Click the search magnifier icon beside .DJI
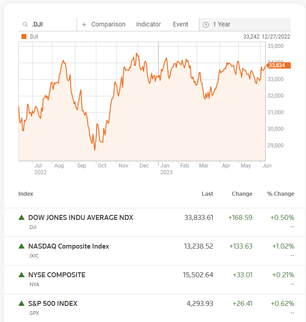Screen dimensions: 306x322 (x=25, y=25)
